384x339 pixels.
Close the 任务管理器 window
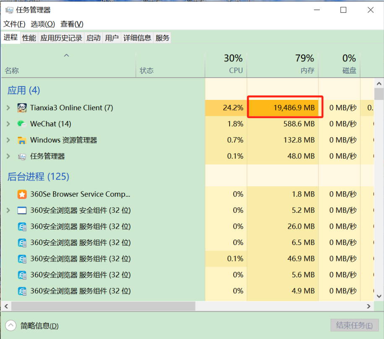[371, 10]
